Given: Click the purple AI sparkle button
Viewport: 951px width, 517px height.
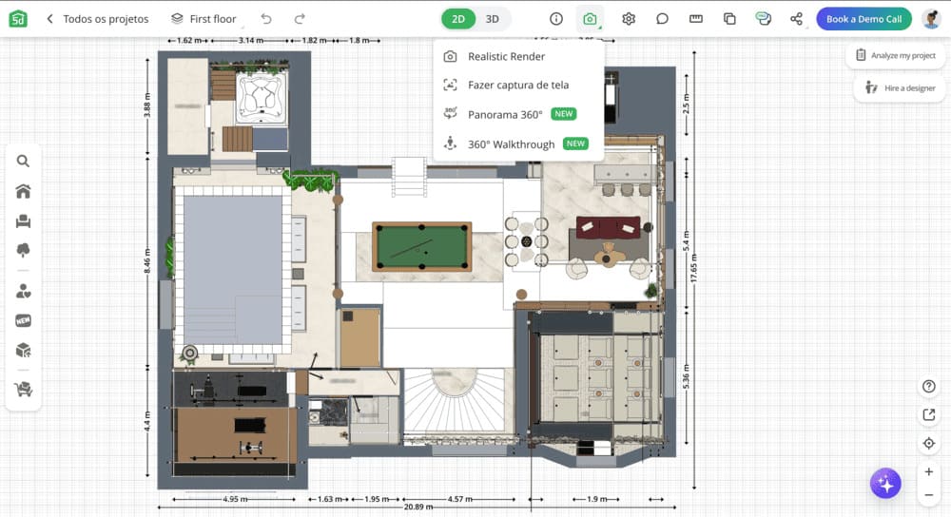Looking at the screenshot, I should (885, 483).
